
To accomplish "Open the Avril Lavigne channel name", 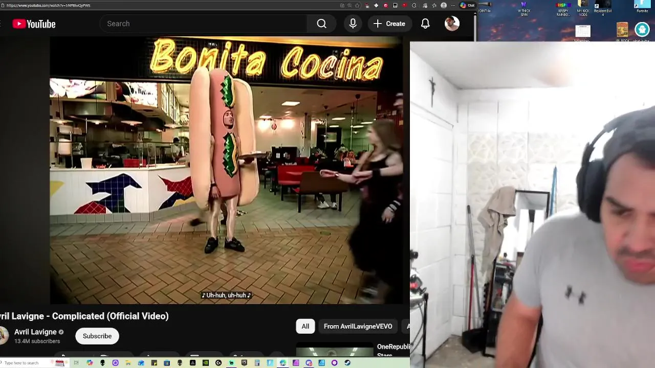I will point(35,332).
